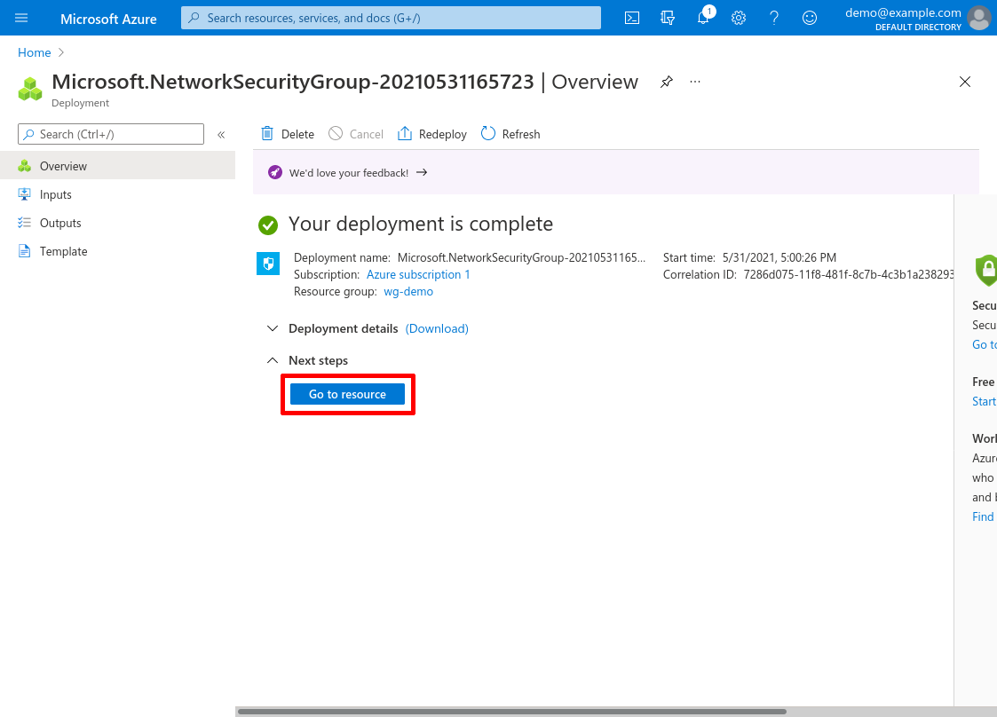Click the Go to resource button

[347, 394]
